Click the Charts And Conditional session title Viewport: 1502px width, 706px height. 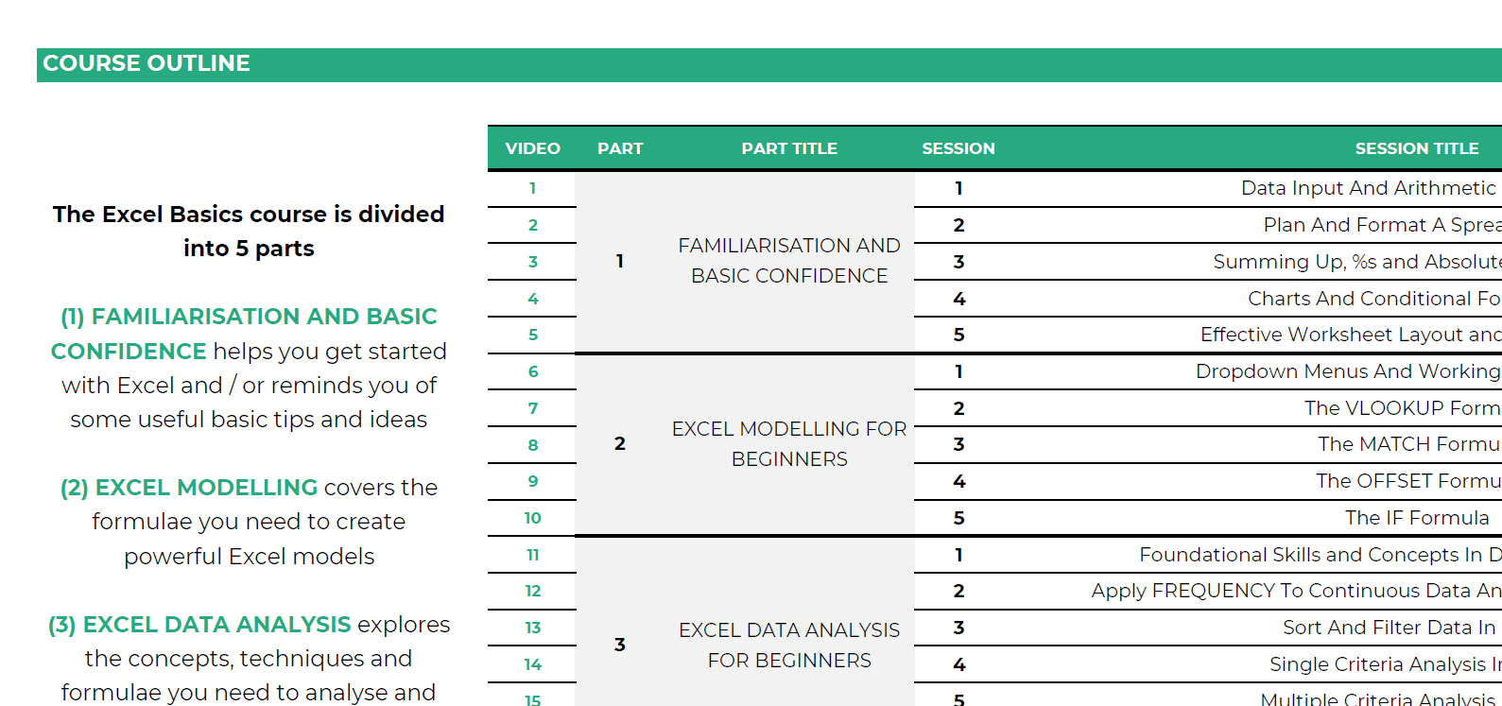click(x=1373, y=299)
